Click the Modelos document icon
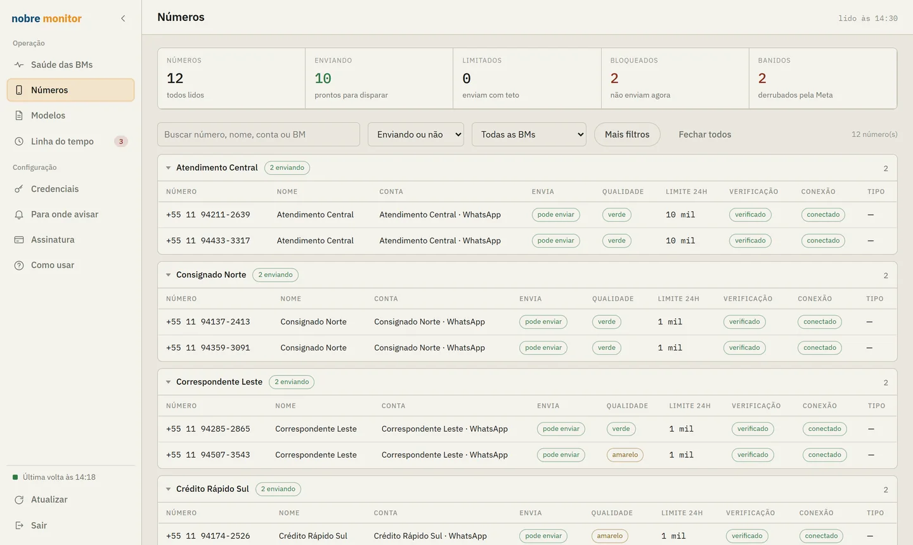The width and height of the screenshot is (913, 545). coord(19,115)
